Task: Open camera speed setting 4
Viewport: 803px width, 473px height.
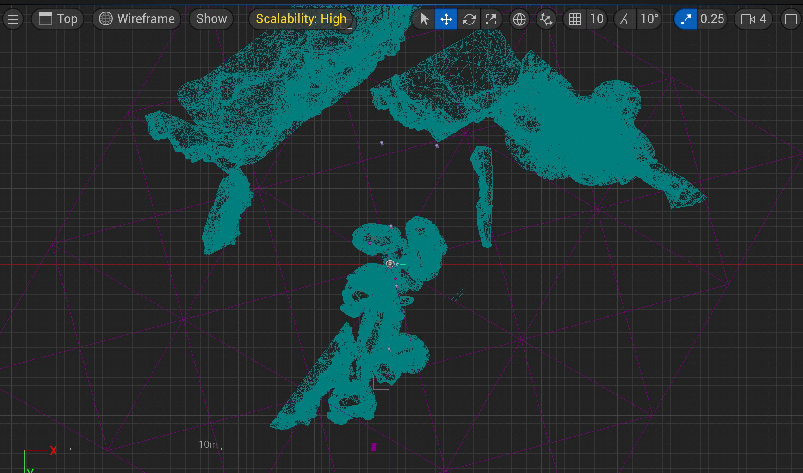Action: click(x=754, y=19)
